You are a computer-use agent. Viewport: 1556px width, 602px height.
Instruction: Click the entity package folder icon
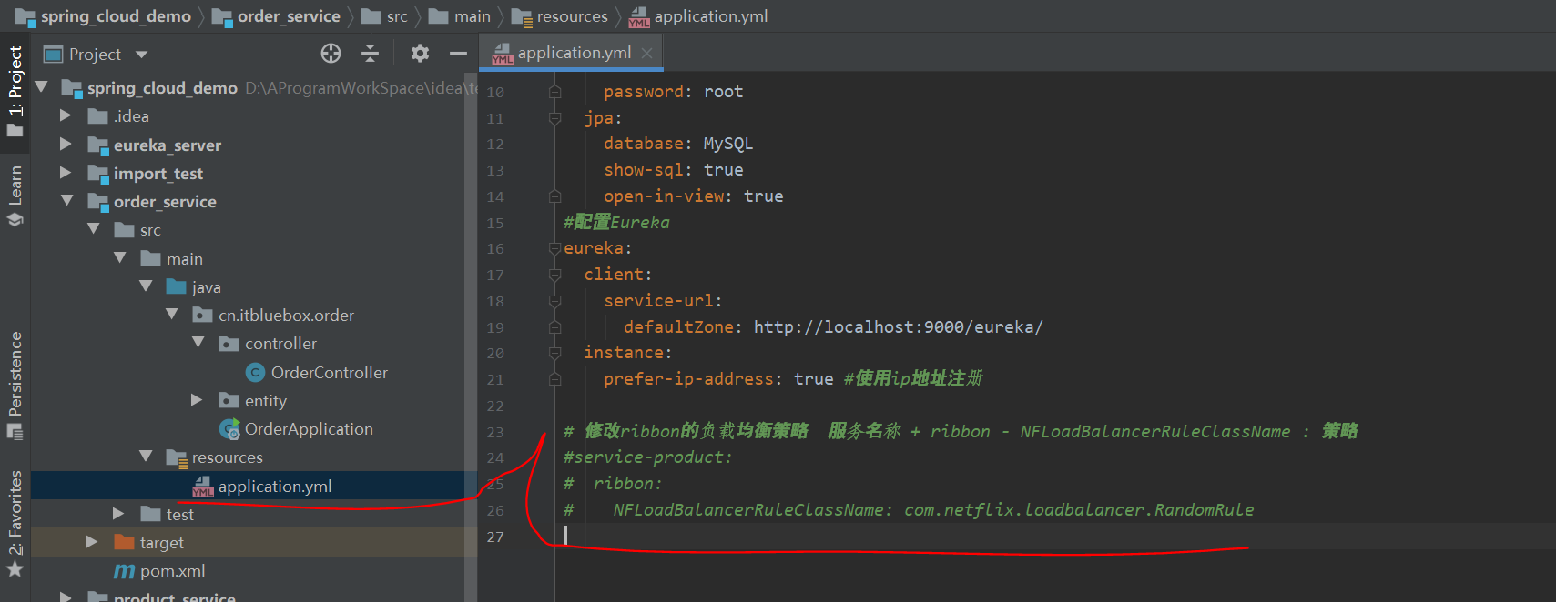(x=229, y=400)
